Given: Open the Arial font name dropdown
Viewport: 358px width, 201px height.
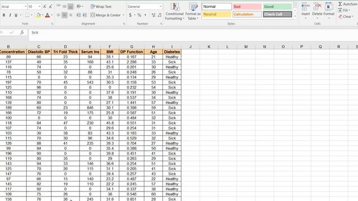Looking at the screenshot, I should tap(25, 7).
